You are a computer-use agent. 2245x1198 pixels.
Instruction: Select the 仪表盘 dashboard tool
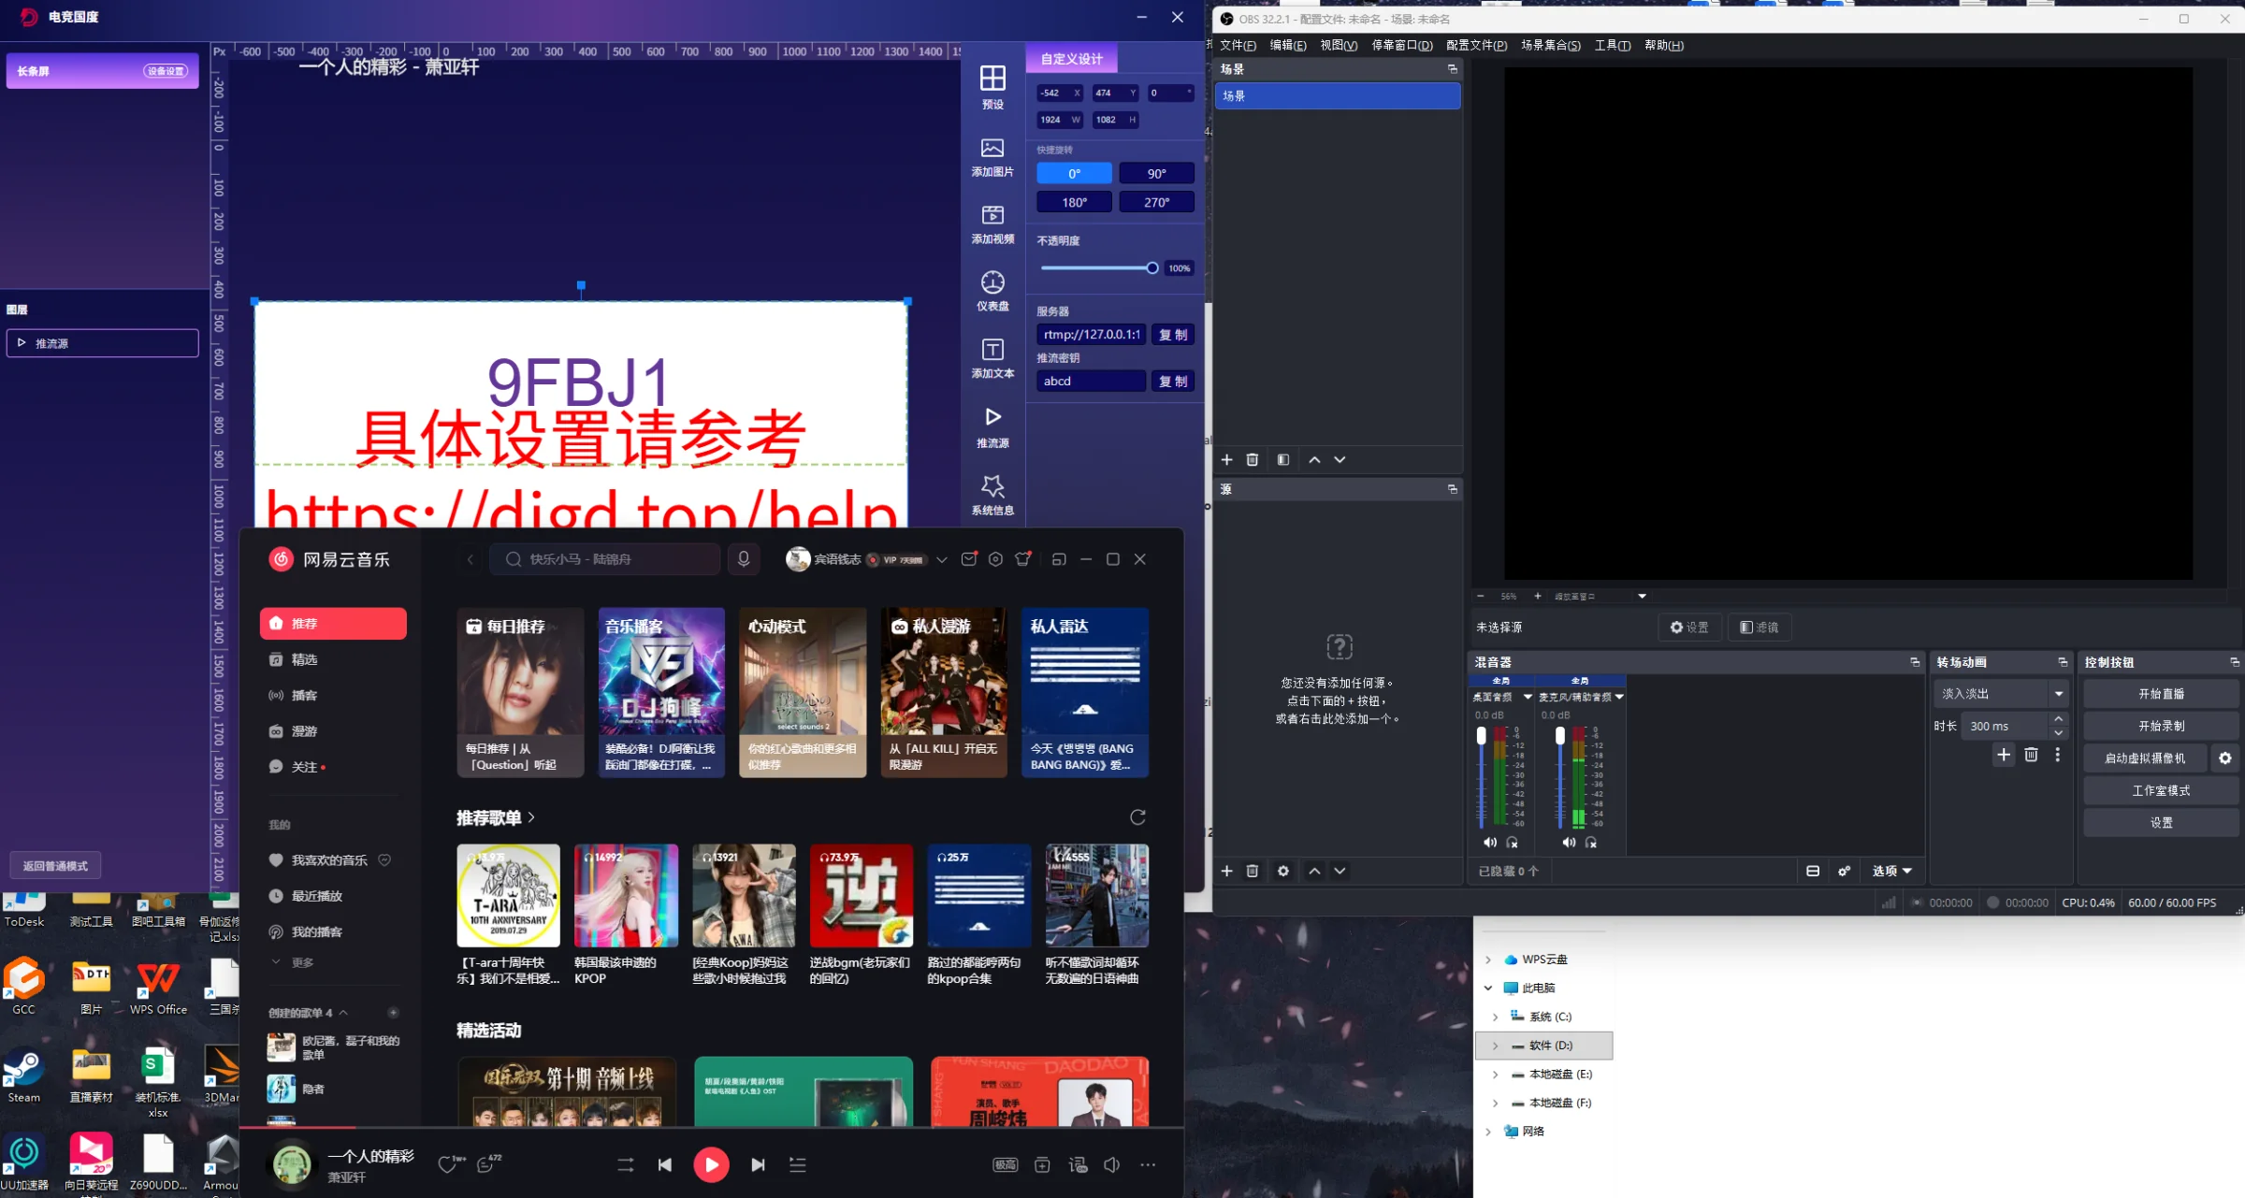[x=992, y=291]
